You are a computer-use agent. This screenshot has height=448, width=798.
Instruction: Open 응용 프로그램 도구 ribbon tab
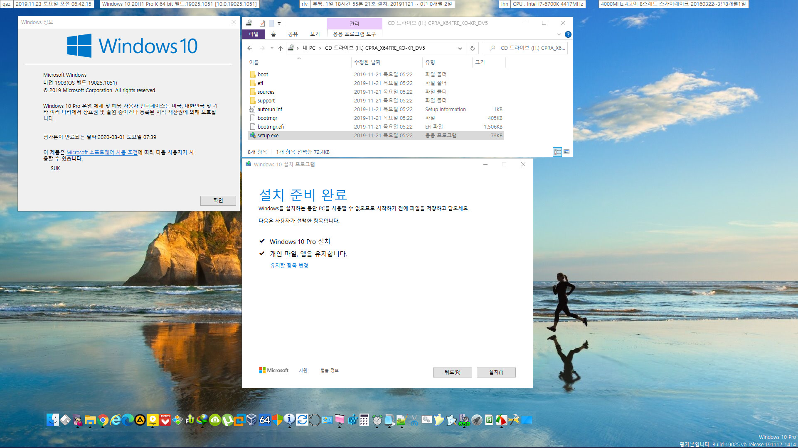[x=354, y=34]
